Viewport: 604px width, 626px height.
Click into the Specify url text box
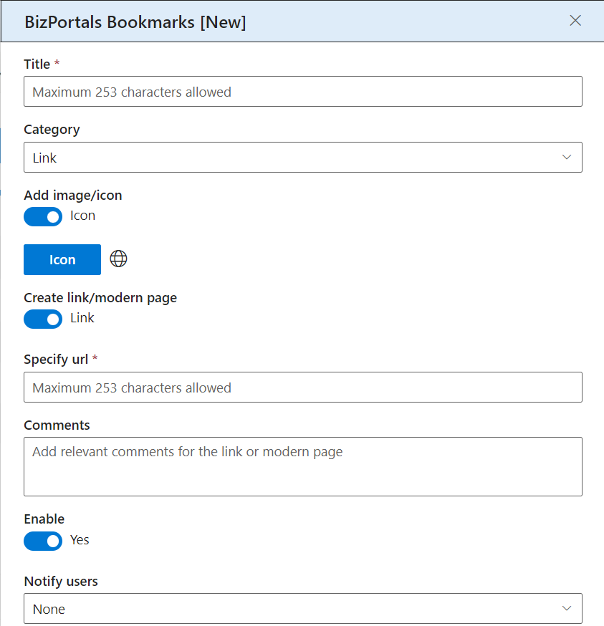coord(303,387)
